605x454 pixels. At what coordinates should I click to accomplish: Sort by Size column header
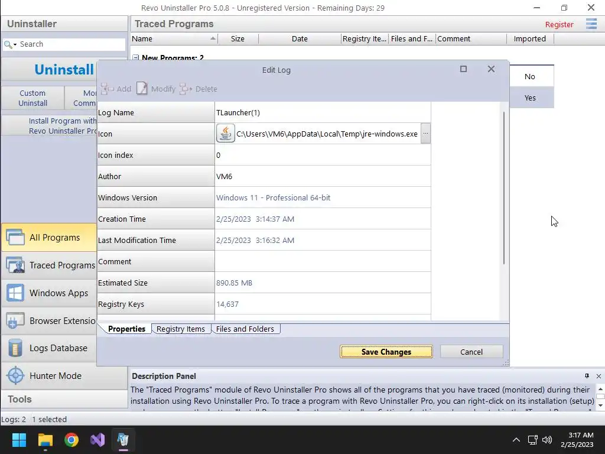(x=238, y=38)
